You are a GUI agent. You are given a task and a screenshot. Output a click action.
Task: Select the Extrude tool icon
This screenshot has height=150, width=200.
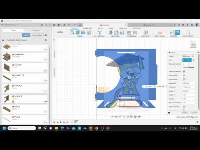(77, 32)
